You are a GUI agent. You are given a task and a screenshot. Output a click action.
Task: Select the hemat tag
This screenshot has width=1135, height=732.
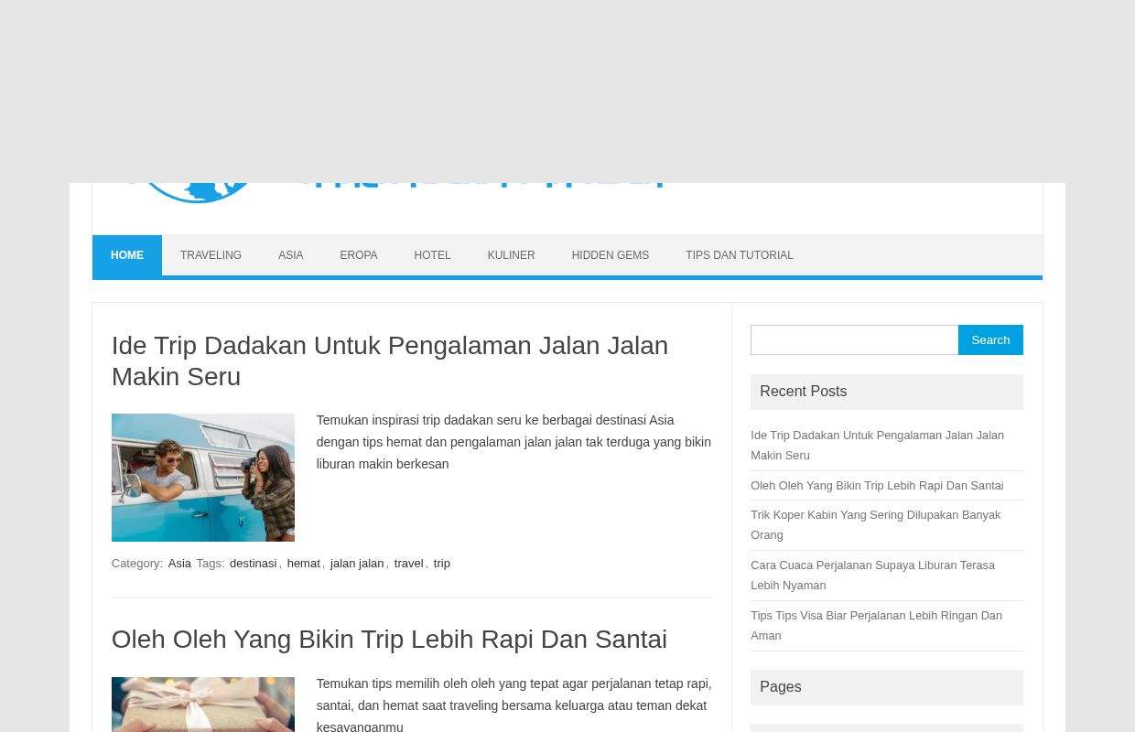pyautogui.click(x=303, y=563)
